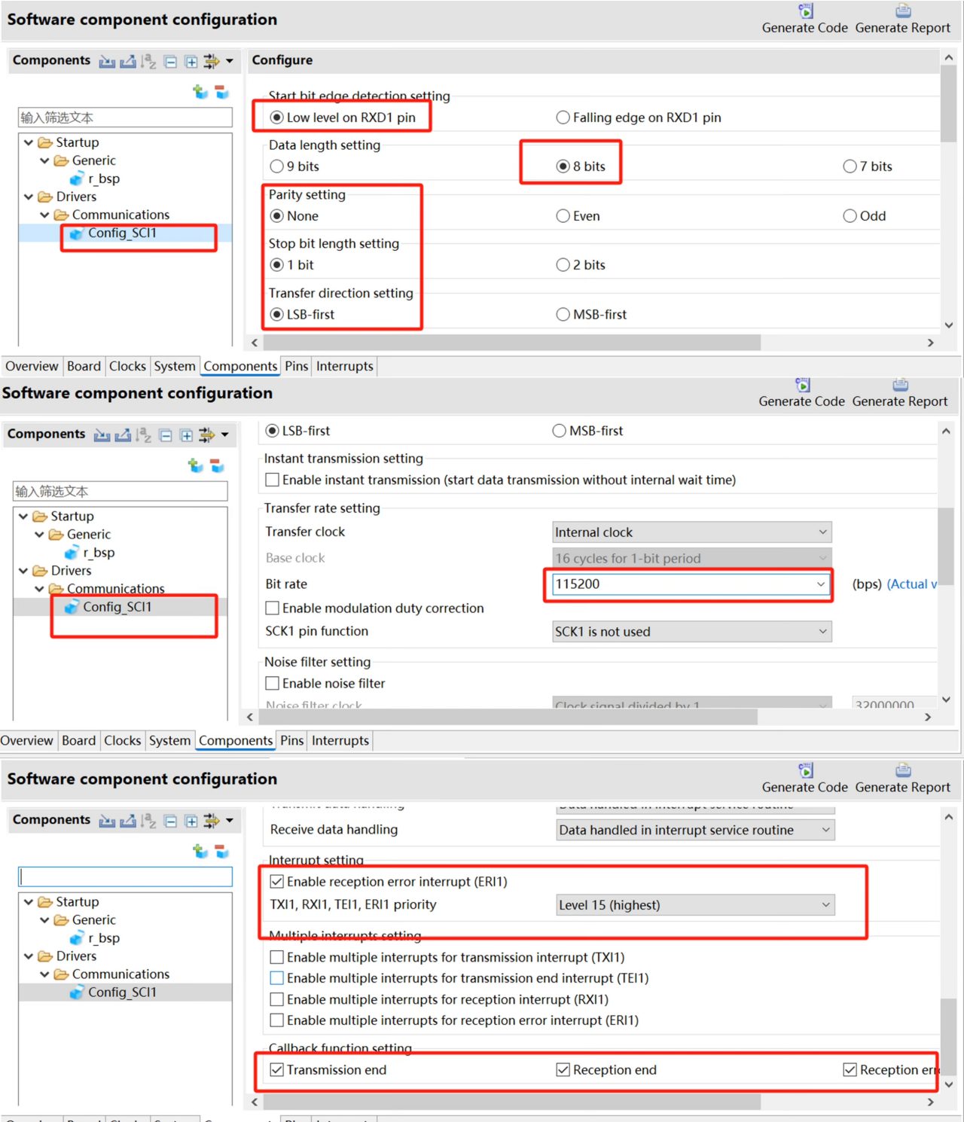
Task: Click Collapse All icon in top Components toolbar
Action: (x=171, y=62)
